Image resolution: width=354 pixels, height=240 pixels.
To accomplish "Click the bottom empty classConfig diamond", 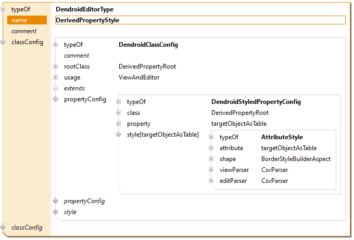I will [x=3, y=228].
